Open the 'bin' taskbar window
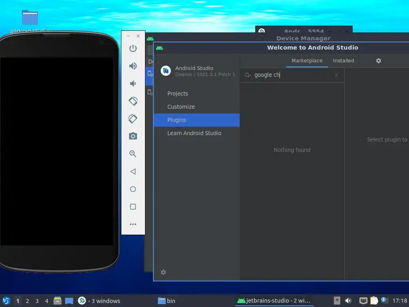The width and height of the screenshot is (409, 307). [167, 301]
